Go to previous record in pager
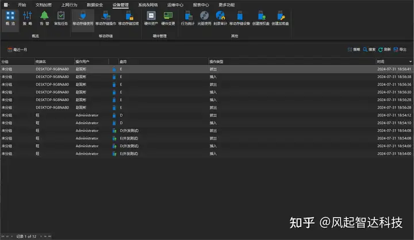The width and height of the screenshot is (414, 240). [12, 237]
